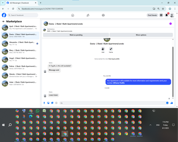This screenshot has height=142, width=178.
Task: Show hidden system tray icons
Action: tap(150, 125)
